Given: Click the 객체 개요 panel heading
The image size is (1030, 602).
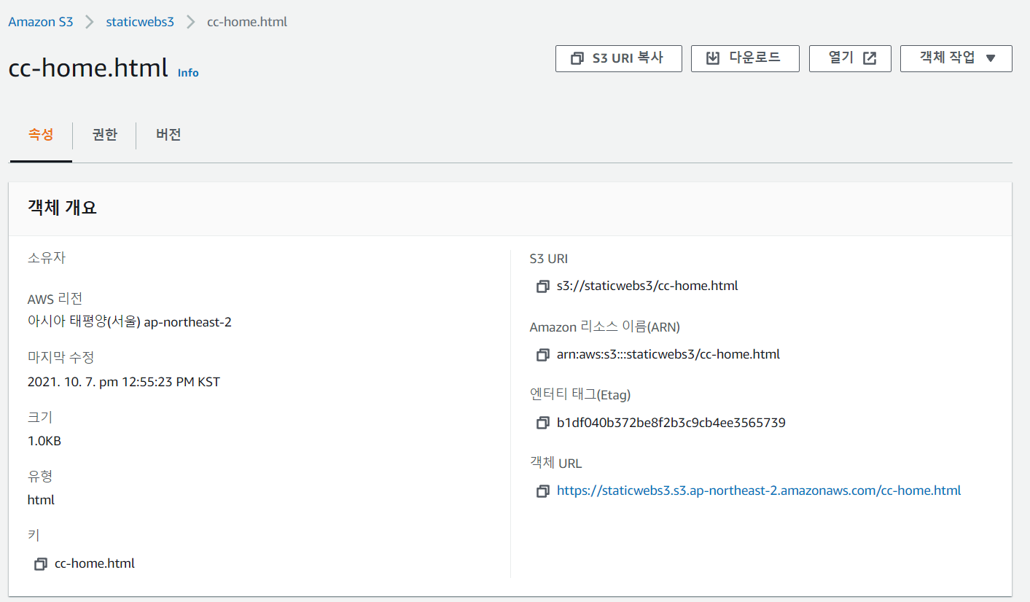Looking at the screenshot, I should pos(62,208).
